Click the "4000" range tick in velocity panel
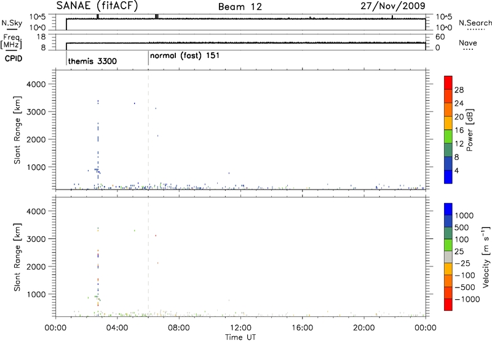Screen dimensions: 492x341 tap(36, 211)
